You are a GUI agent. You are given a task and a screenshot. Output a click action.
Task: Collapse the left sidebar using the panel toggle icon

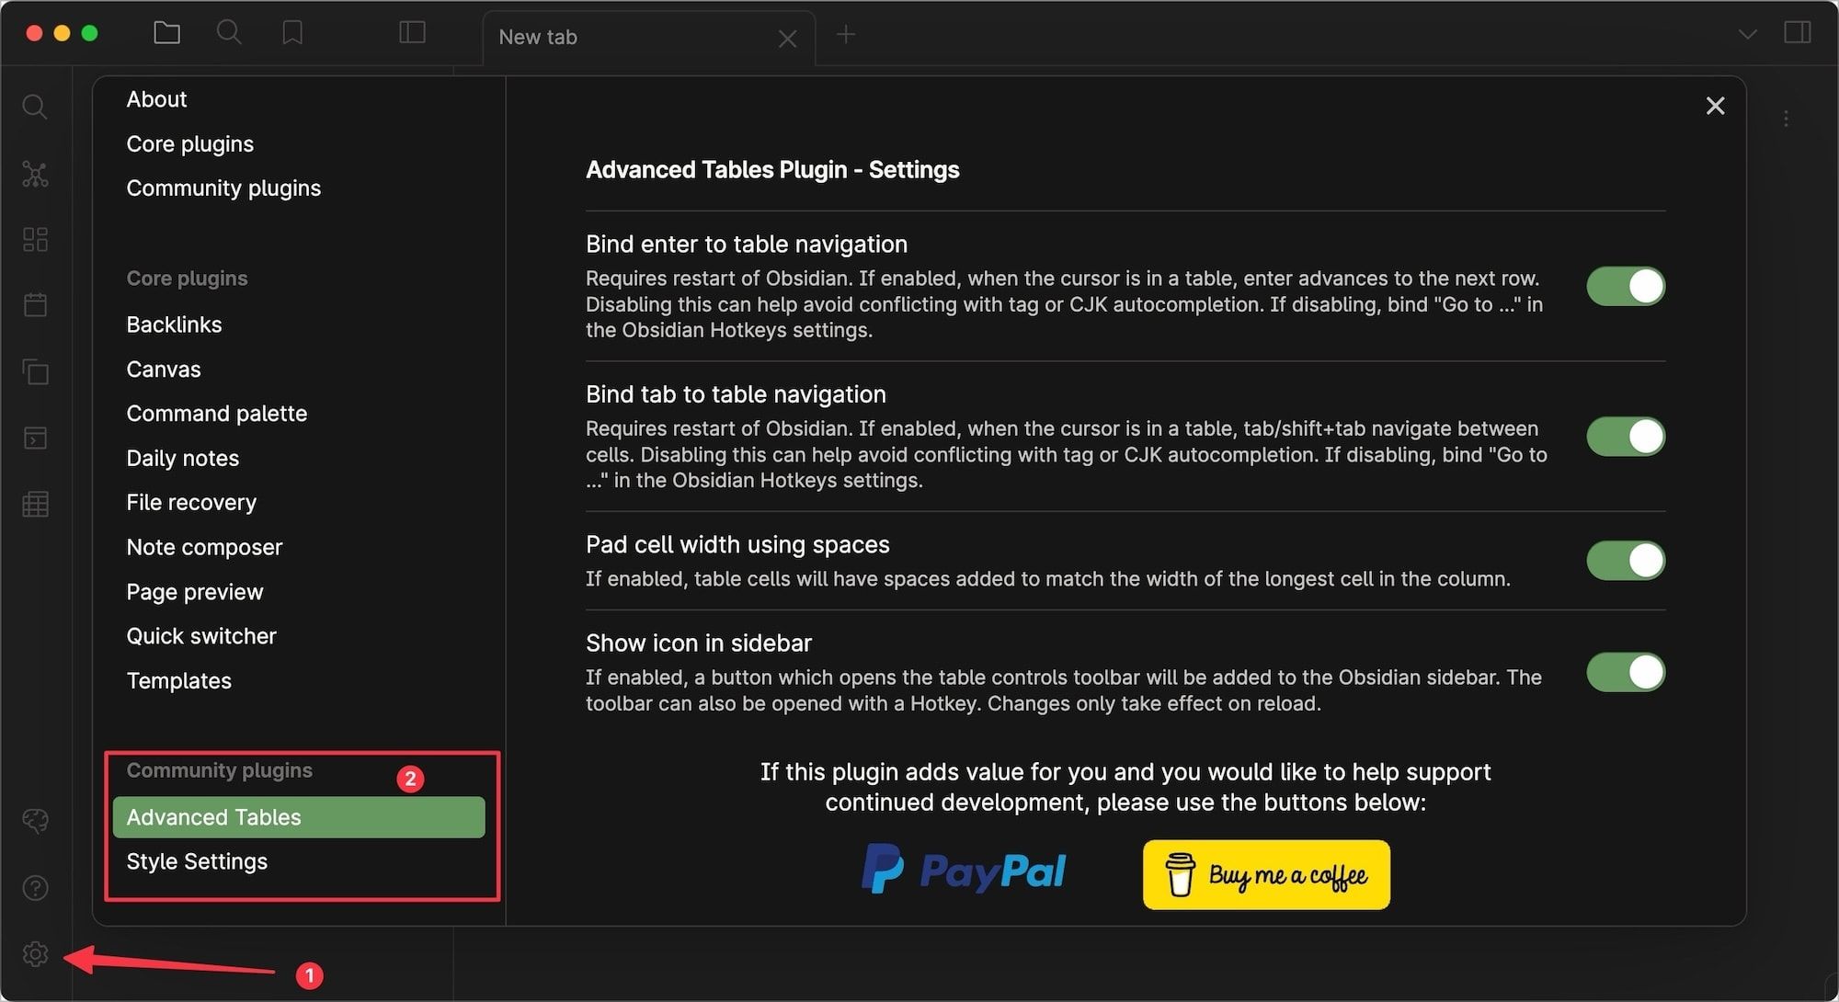[x=412, y=32]
